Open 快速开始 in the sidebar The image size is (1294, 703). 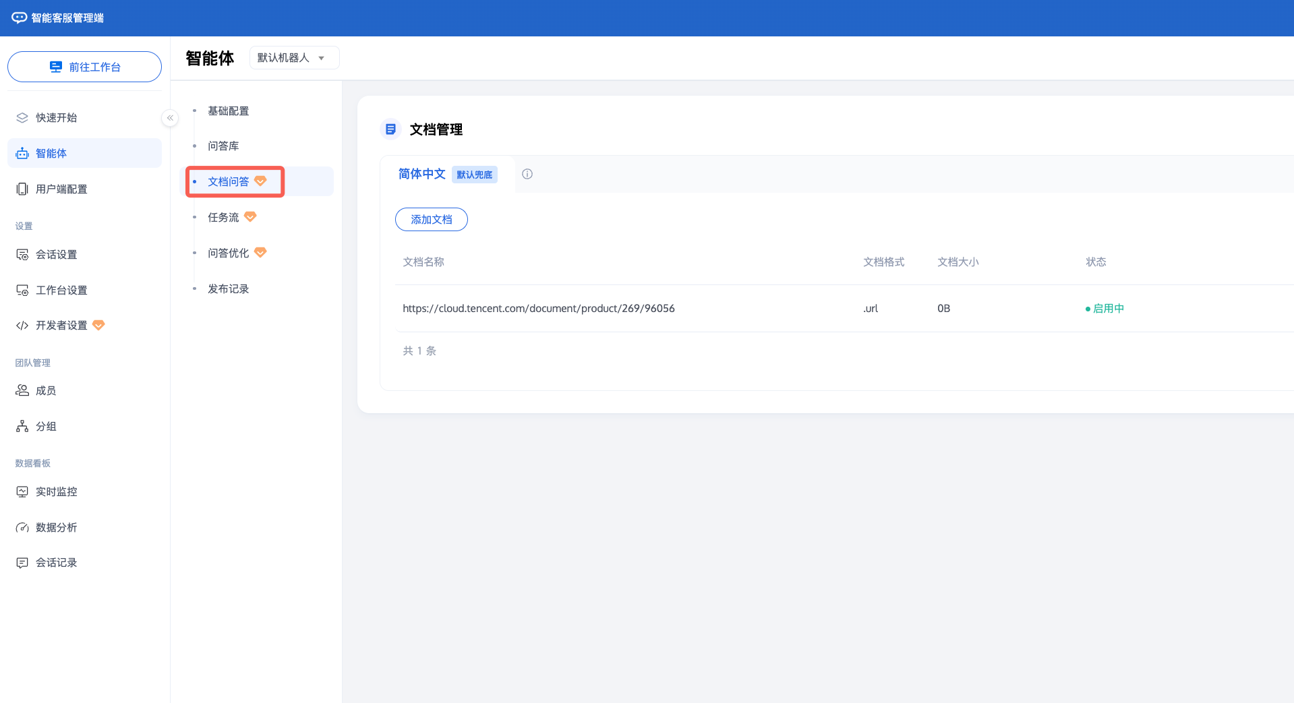[56, 118]
